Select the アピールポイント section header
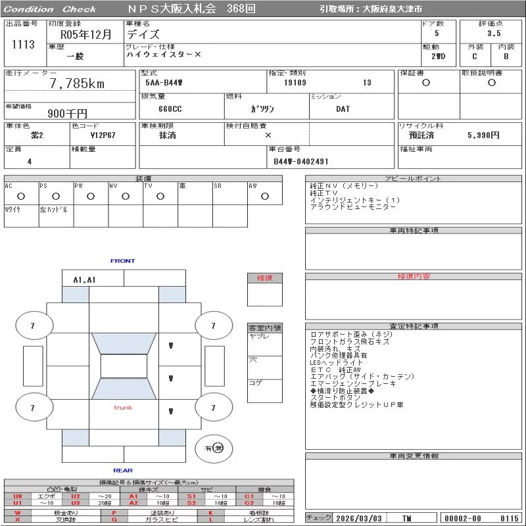Viewport: 526px width, 526px height. [413, 179]
